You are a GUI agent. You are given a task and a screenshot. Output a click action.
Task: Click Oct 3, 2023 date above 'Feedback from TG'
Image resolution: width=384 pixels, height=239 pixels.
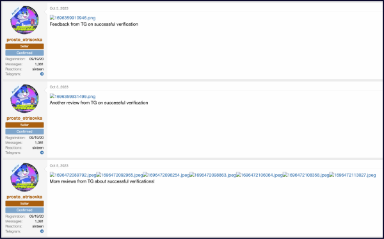point(59,8)
